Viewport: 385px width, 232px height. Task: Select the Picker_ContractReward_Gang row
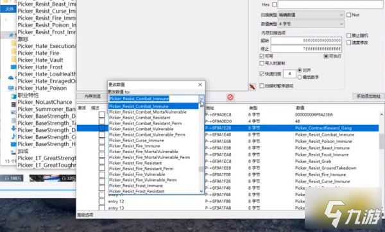[228, 128]
